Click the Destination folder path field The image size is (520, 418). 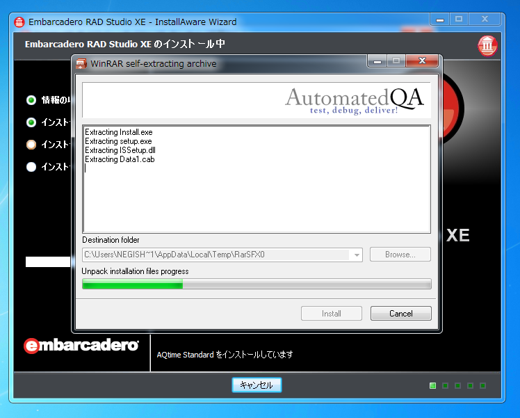222,255
